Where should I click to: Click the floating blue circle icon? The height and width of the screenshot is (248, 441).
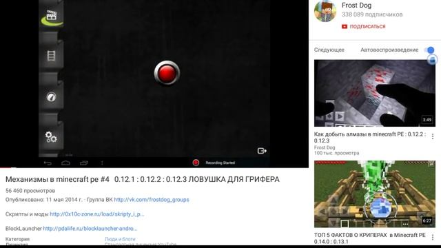433,60
